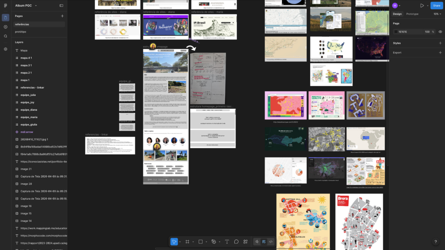Select the Text tool in the toolbar
The image size is (445, 250).
click(x=227, y=242)
